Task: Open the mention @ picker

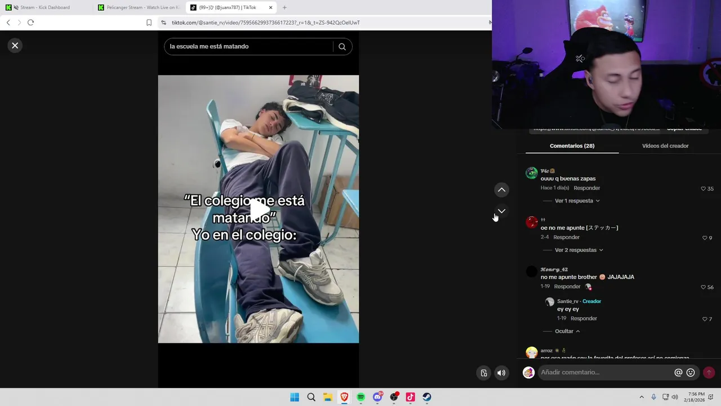Action: click(x=678, y=372)
